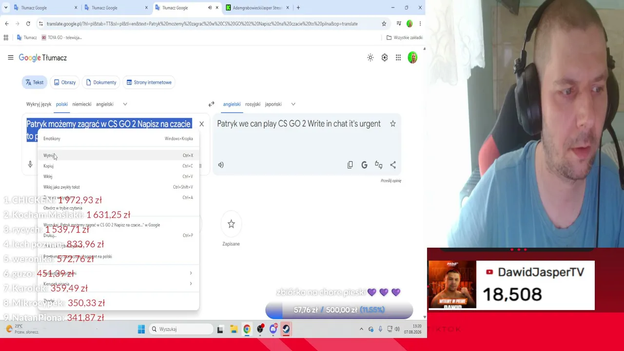624x351 pixels.
Task: Choose Wykryj język as source language
Action: tap(39, 104)
